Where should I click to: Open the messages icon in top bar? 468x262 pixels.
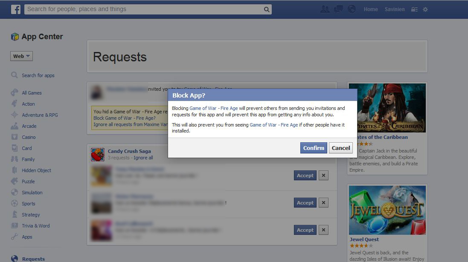tap(338, 9)
